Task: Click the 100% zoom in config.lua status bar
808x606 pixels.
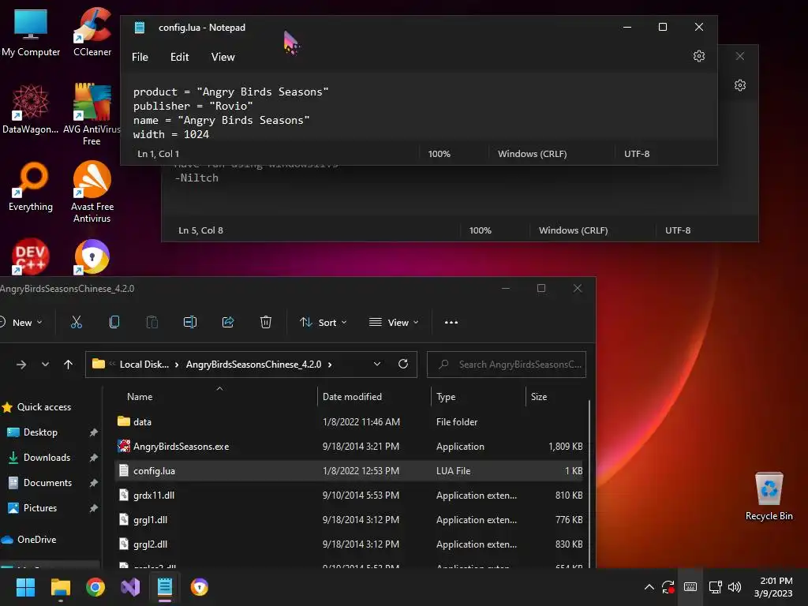Action: tap(439, 154)
